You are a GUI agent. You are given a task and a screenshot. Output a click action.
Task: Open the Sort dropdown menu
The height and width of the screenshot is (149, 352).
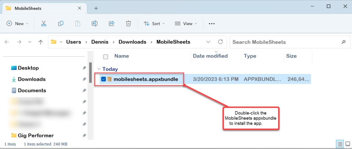coord(154,24)
